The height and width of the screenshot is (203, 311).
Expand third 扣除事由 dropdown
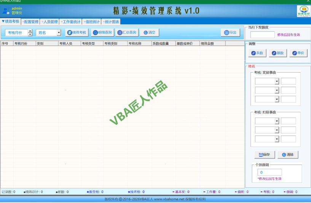click(277, 139)
